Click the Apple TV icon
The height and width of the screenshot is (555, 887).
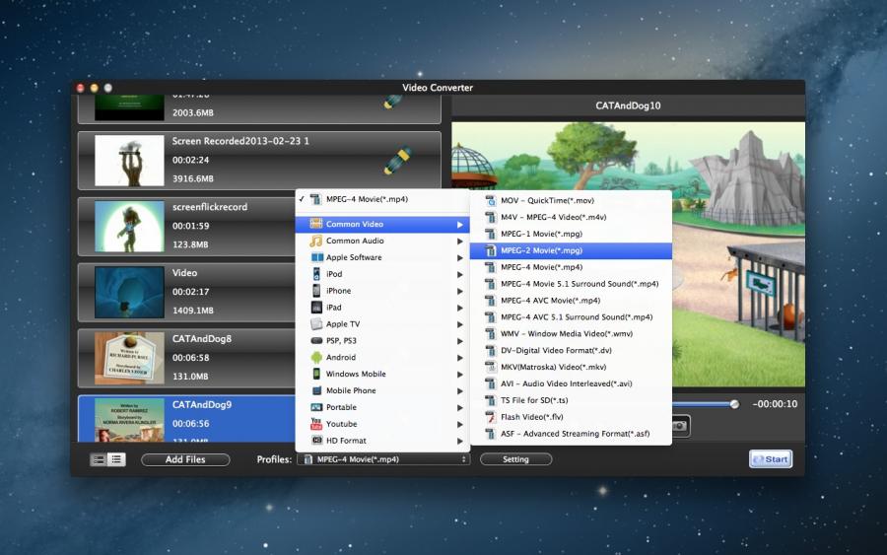click(316, 324)
